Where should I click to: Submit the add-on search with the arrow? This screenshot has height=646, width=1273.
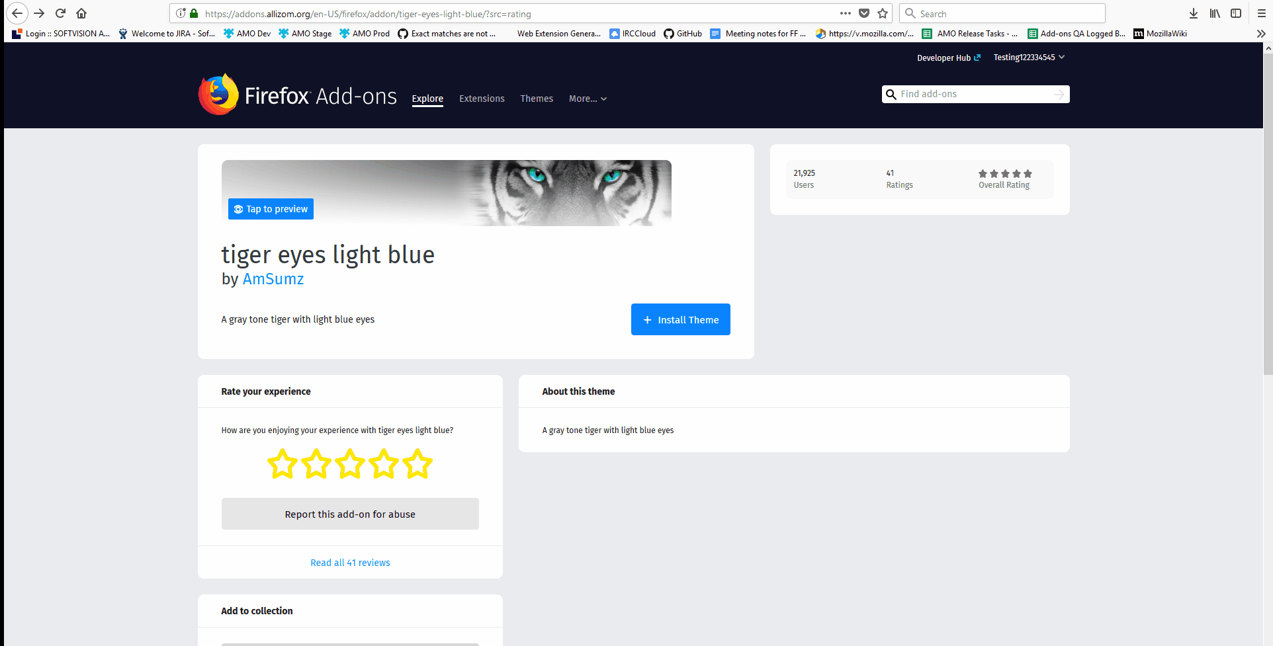click(1059, 95)
